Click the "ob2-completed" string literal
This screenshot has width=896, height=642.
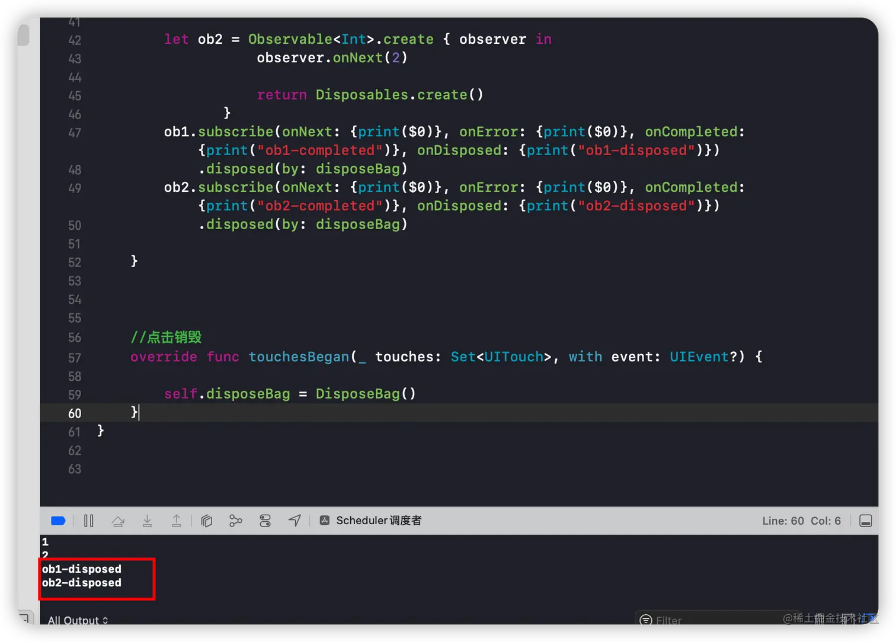320,206
